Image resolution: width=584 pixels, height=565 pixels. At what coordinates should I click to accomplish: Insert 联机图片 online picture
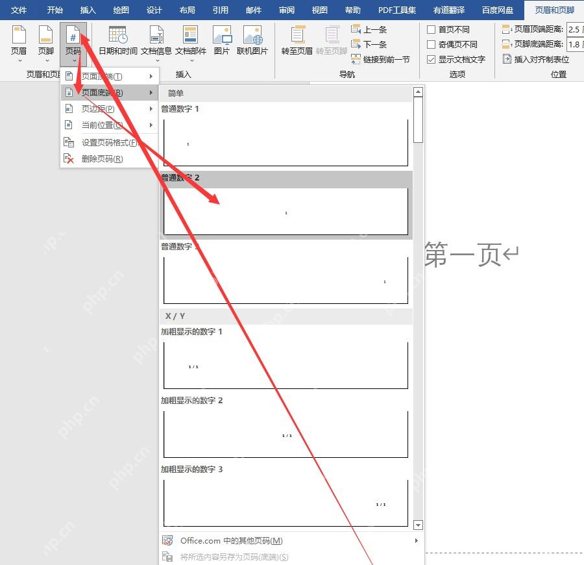coord(252,41)
